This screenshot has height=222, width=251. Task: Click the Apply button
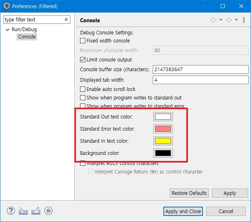(x=230, y=193)
